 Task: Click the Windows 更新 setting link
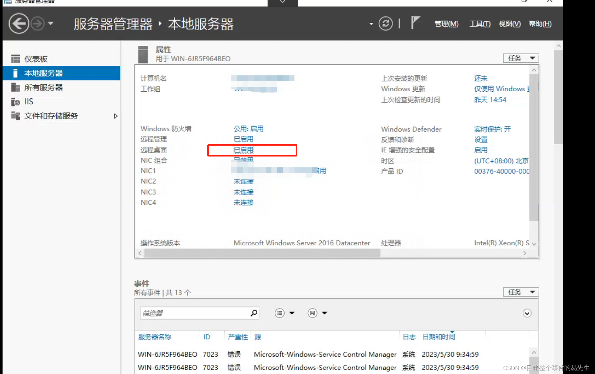502,89
